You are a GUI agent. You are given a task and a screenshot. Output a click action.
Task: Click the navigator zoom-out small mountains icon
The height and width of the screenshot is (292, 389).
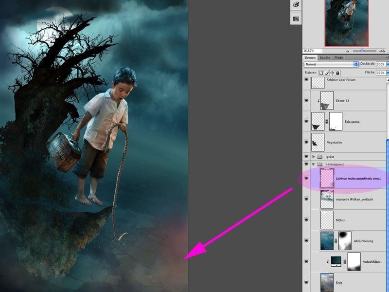click(347, 51)
